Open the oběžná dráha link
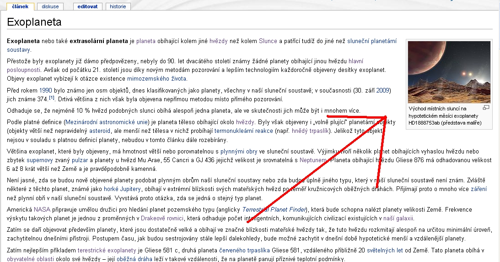This screenshot has width=500, height=262. 135,259
